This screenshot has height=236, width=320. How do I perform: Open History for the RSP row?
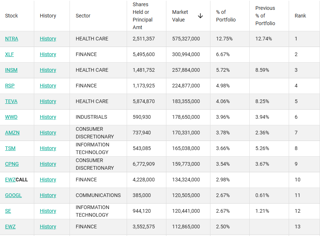coord(48,86)
